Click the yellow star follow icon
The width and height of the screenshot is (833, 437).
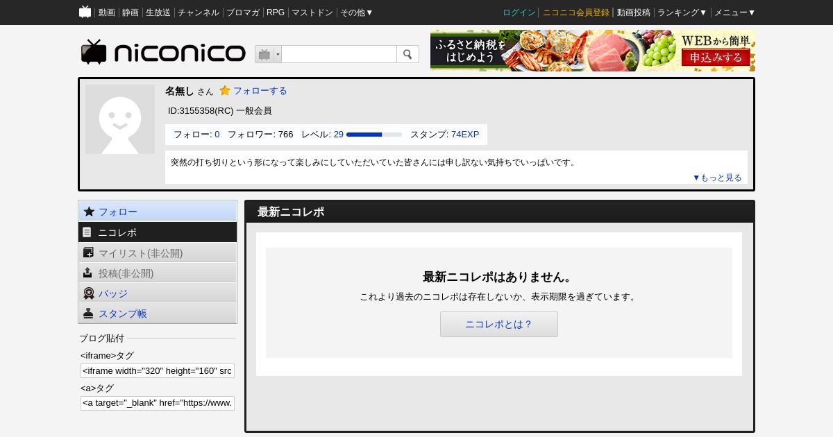(225, 90)
